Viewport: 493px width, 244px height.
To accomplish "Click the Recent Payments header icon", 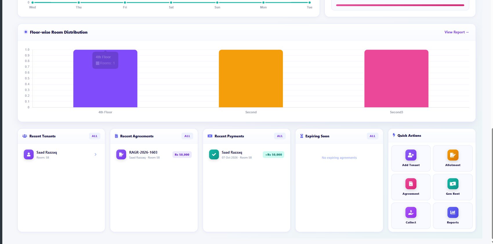I will 210,136.
